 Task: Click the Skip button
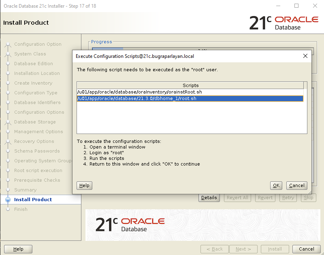click(x=309, y=198)
